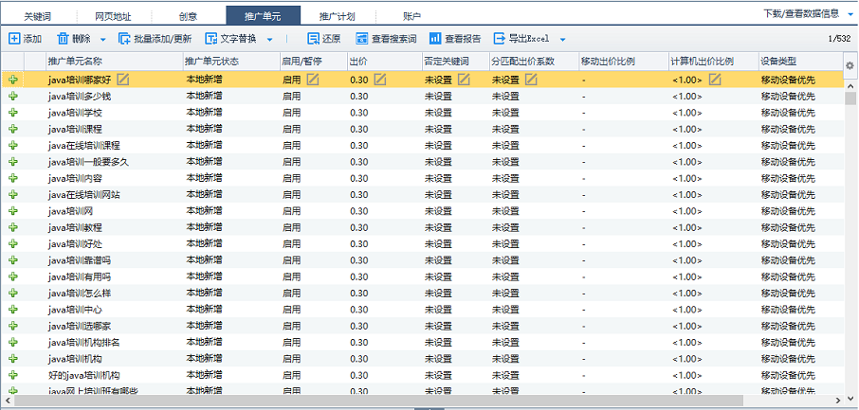859x410 pixels.
Task: Click green plus of java培训靠谱吗 row
Action: 13,260
